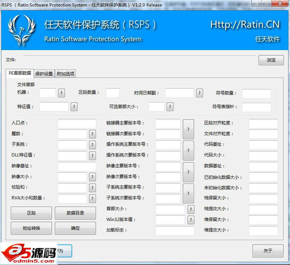Open the 保护设置 tab
The width and height of the screenshot is (290, 265).
(x=44, y=74)
